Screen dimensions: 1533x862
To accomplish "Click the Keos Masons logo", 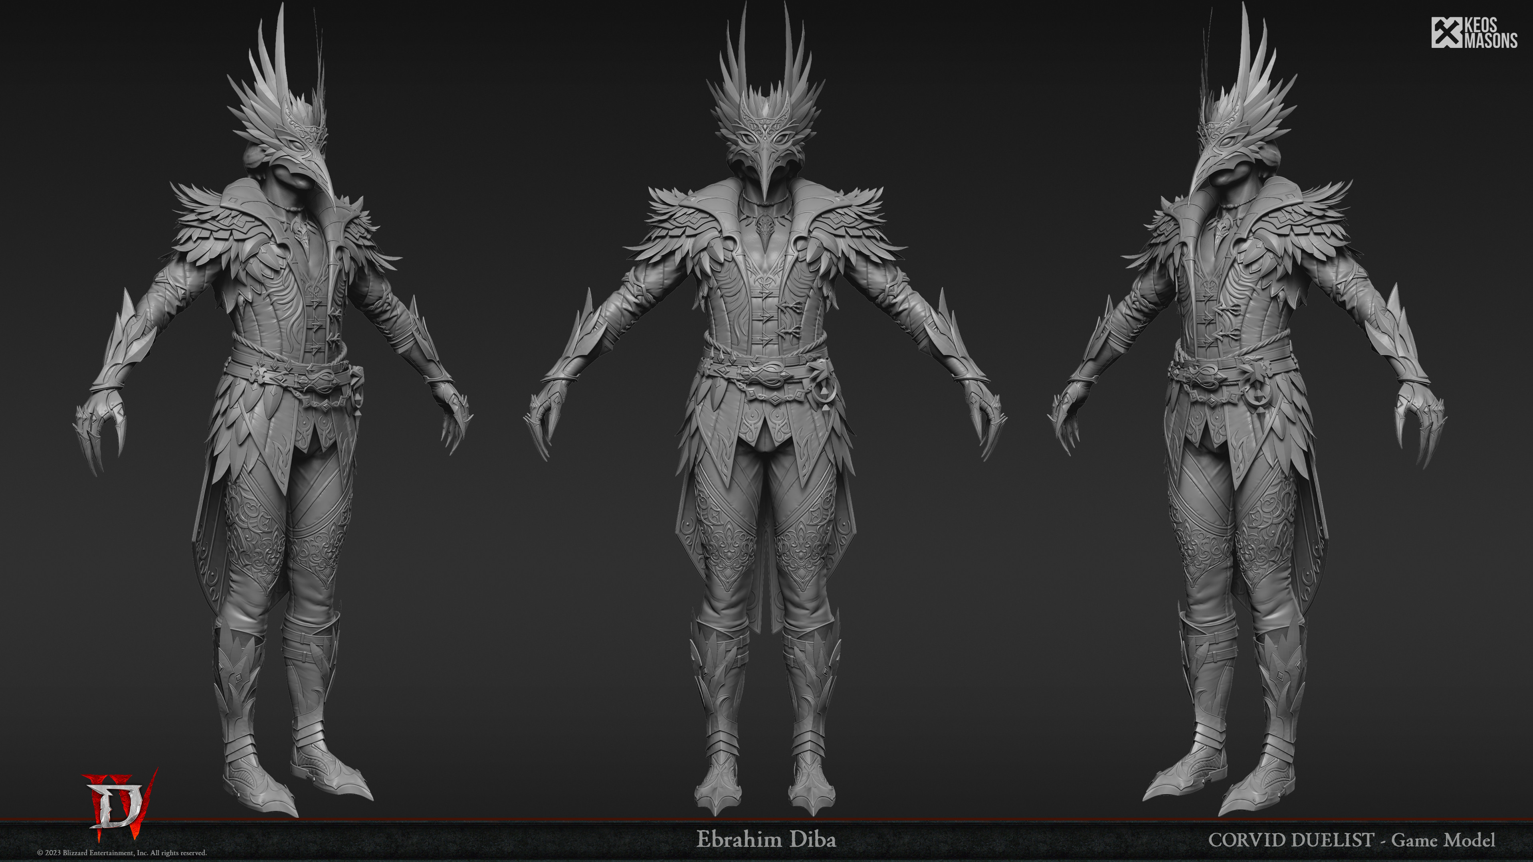I will [1474, 33].
